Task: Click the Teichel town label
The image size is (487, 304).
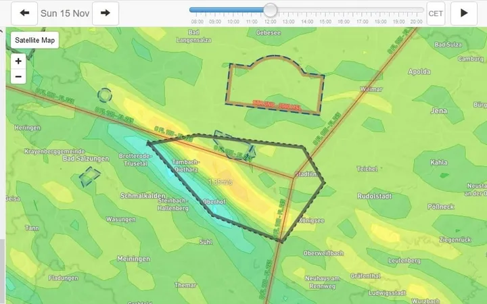Action: click(367, 169)
